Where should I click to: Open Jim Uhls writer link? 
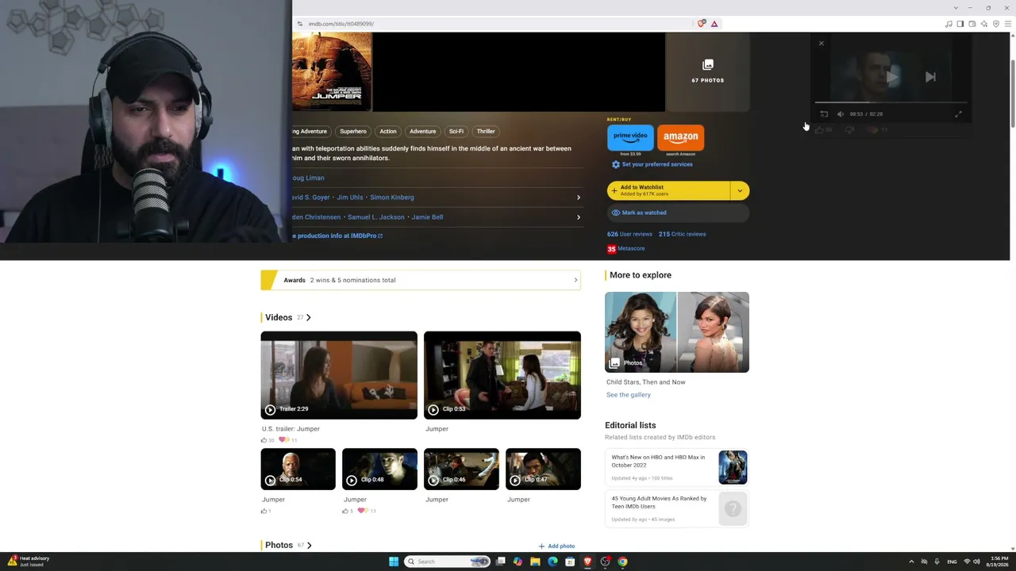(350, 197)
